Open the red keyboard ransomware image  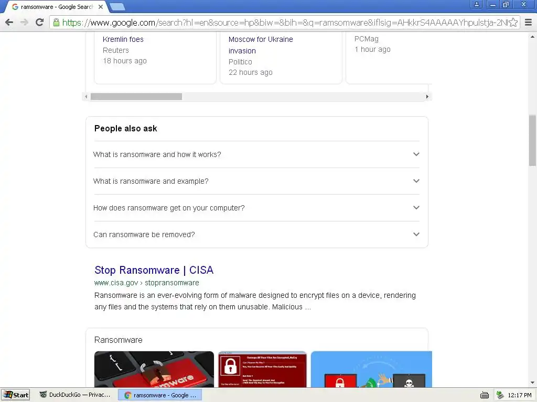pyautogui.click(x=154, y=369)
